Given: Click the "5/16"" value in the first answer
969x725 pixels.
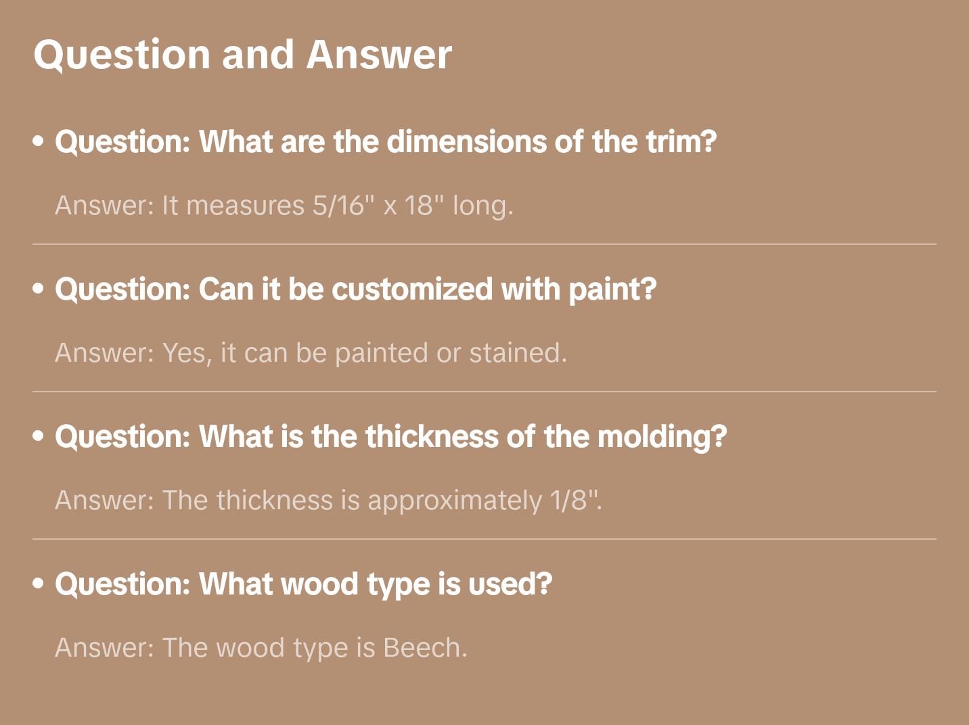Looking at the screenshot, I should click(x=344, y=206).
